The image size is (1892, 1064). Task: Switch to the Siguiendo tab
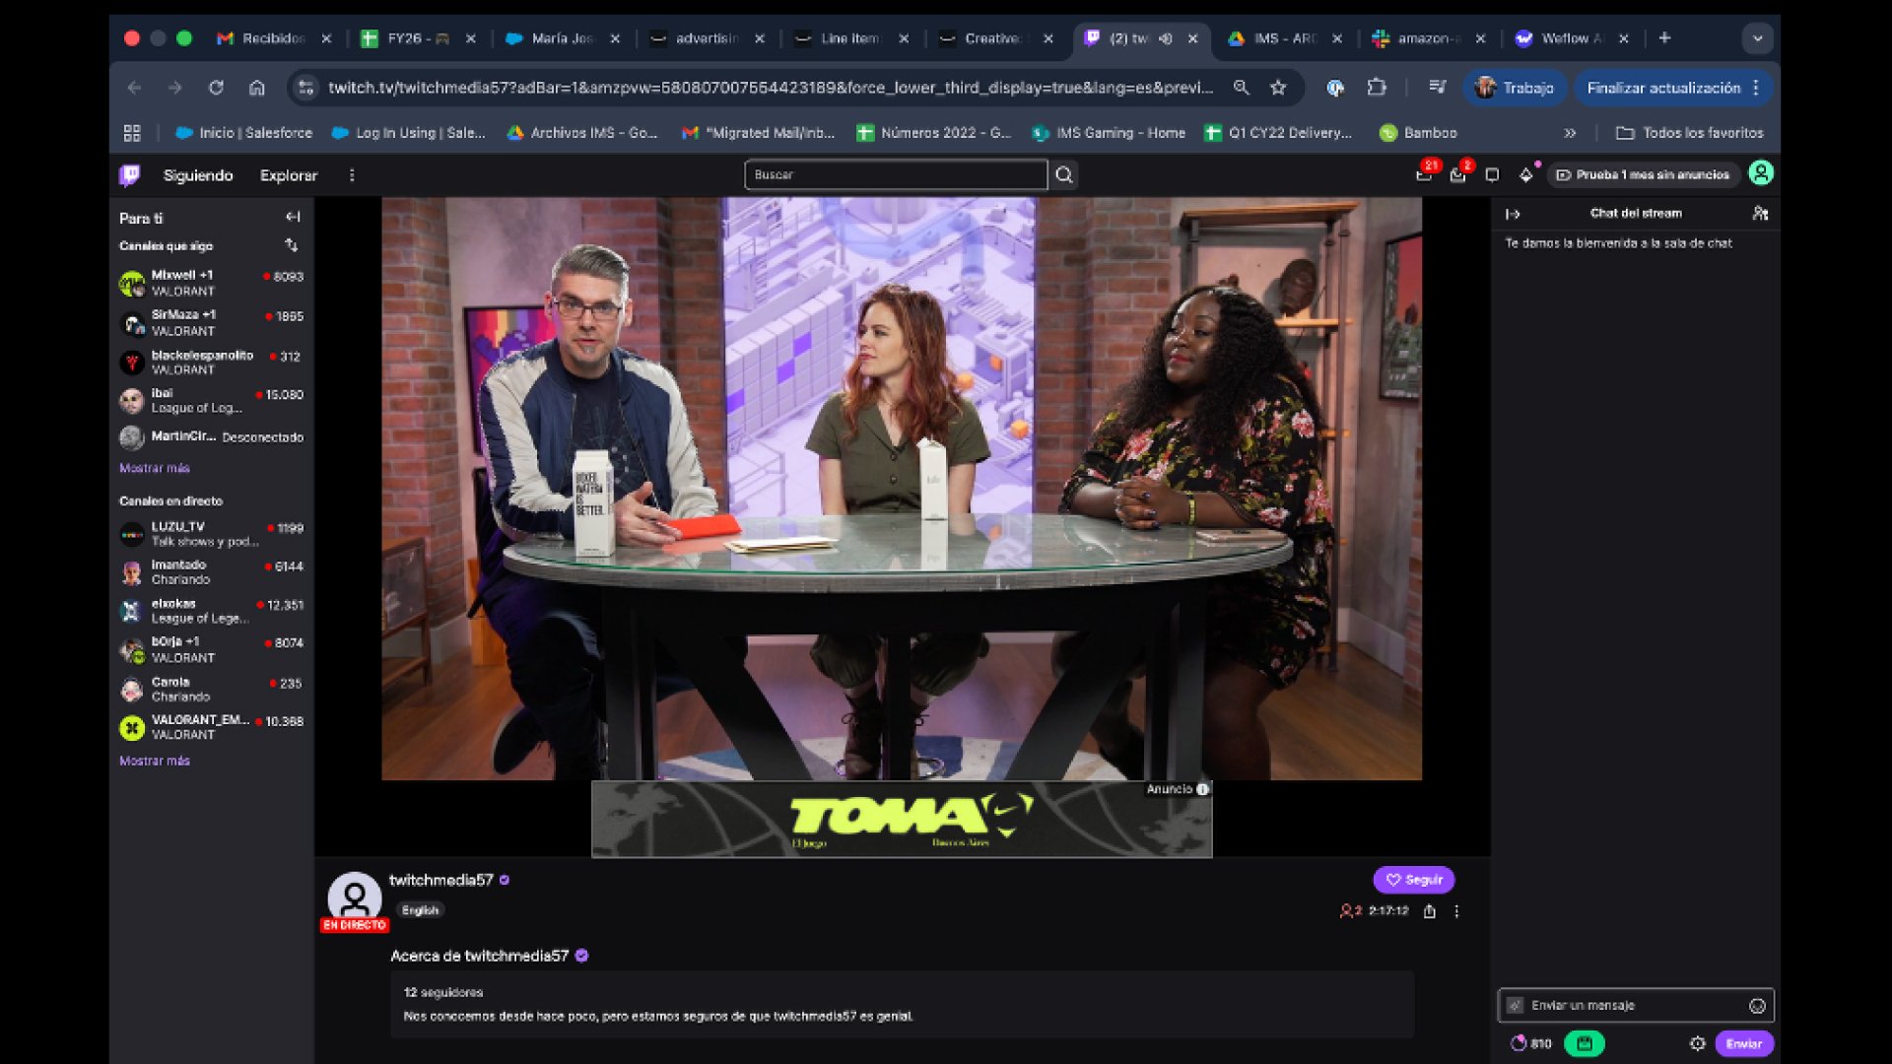(198, 175)
